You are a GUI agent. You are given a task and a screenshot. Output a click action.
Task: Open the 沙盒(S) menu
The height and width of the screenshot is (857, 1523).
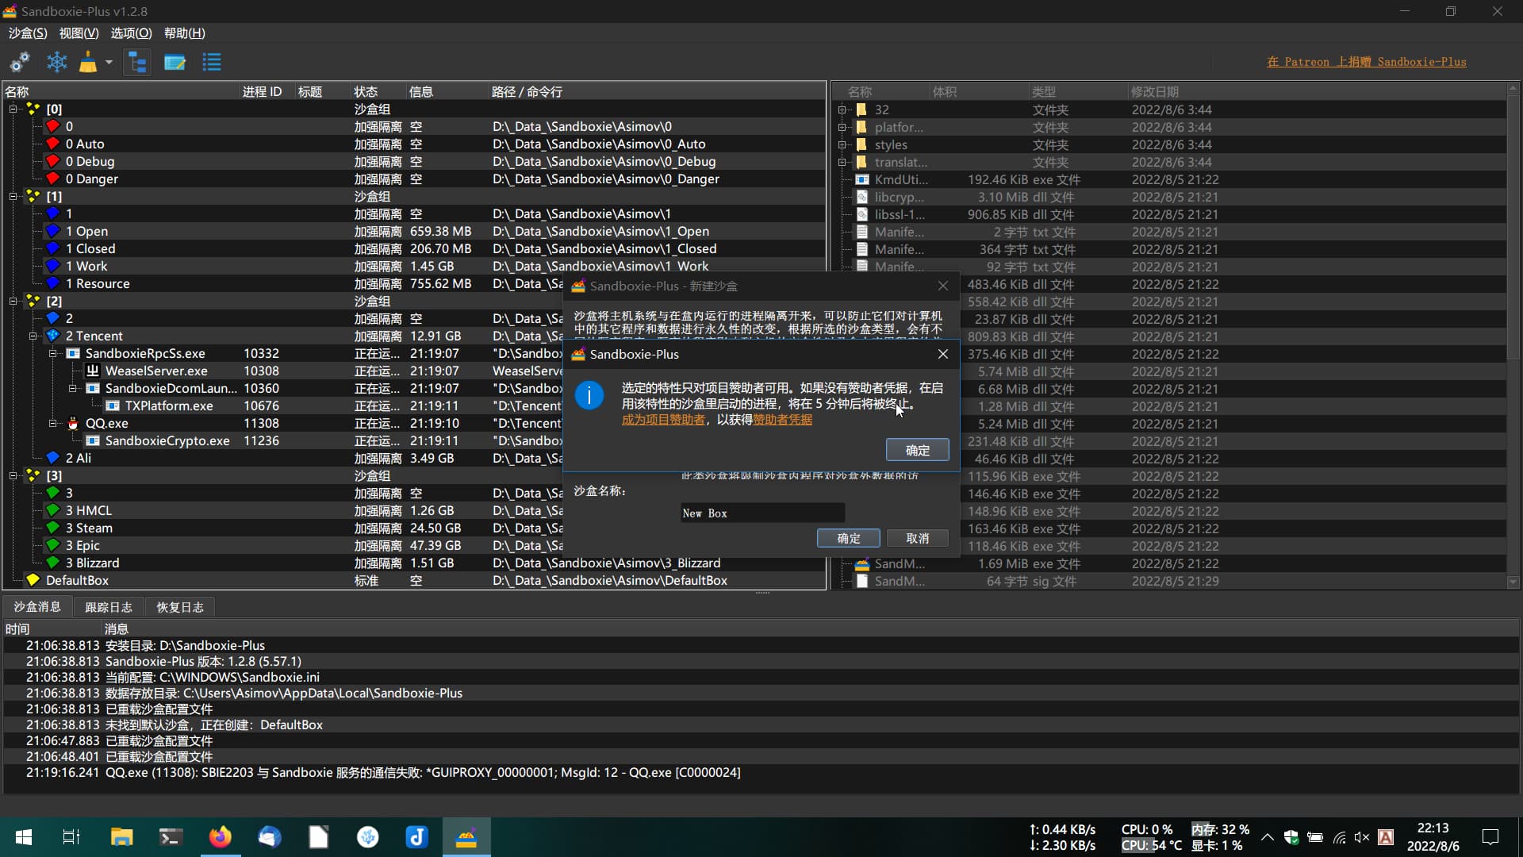[28, 33]
